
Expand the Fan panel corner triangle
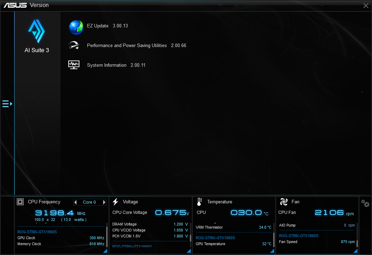[x=355, y=251]
